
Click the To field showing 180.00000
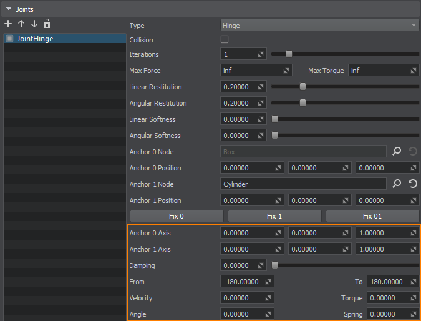tap(393, 282)
